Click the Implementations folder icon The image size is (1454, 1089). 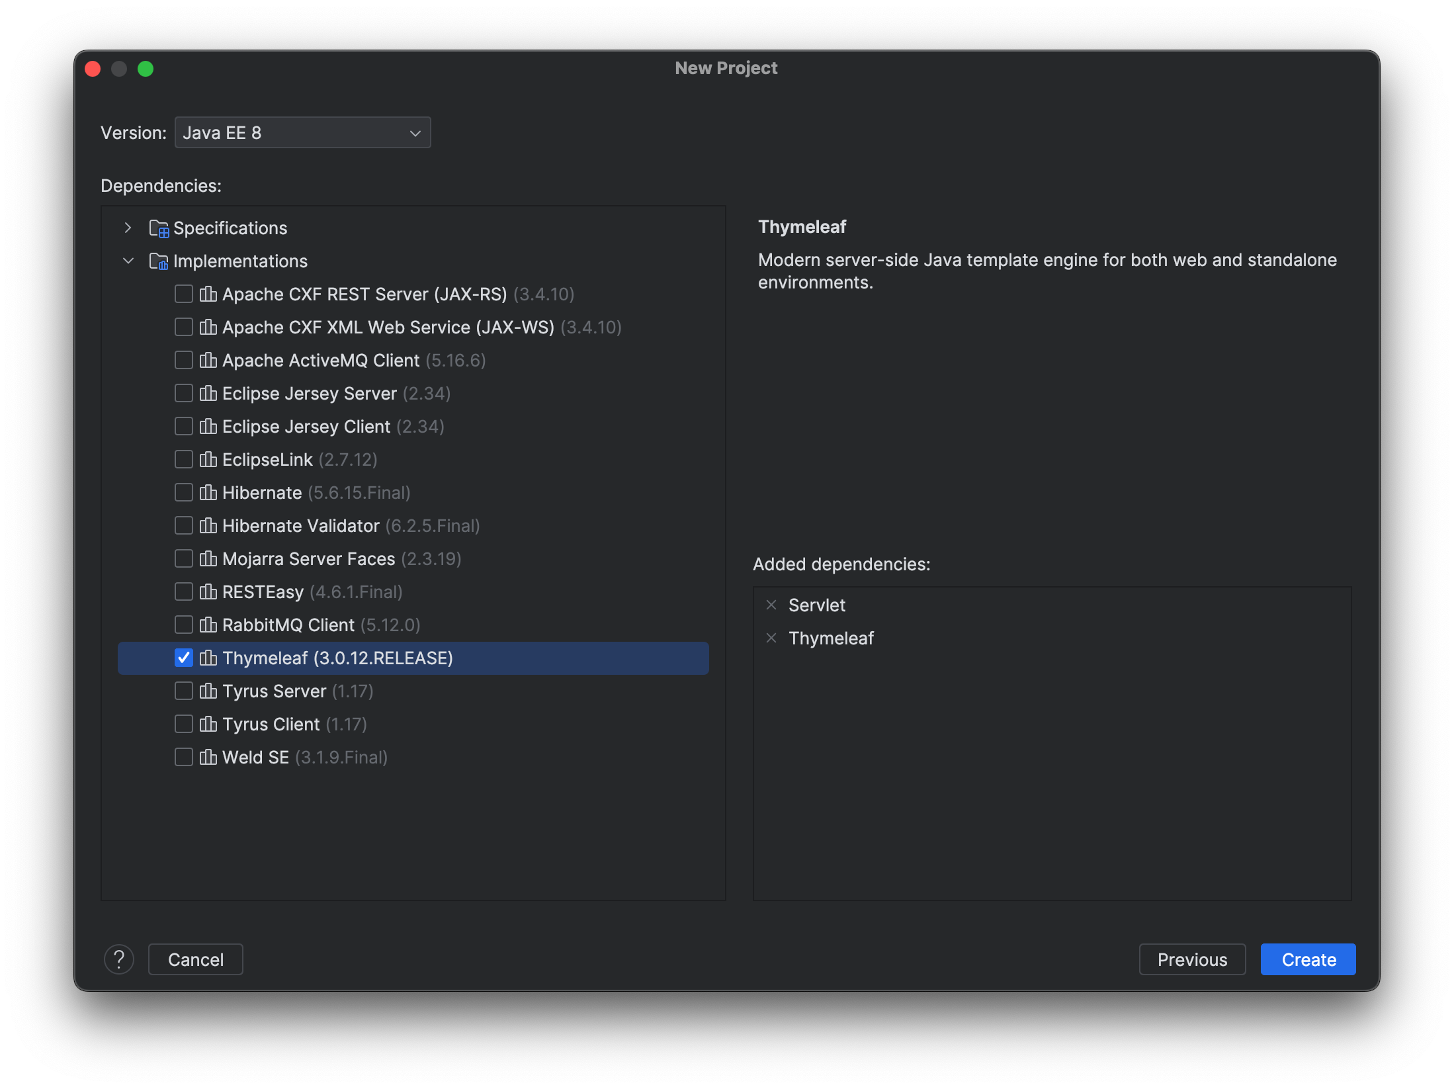[x=158, y=261]
